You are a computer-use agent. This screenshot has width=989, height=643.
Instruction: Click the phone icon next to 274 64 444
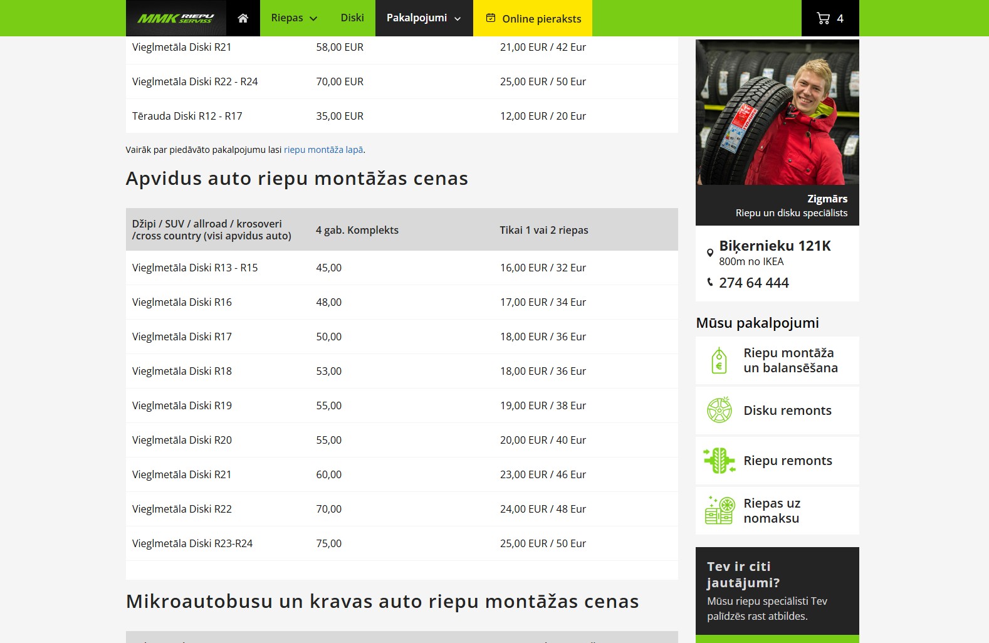point(709,283)
